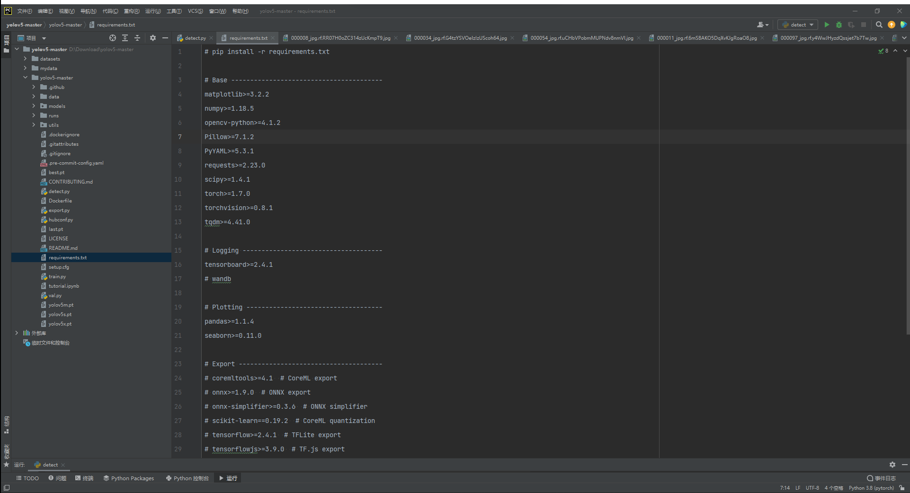
Task: Expand the runs folder
Action: click(34, 115)
